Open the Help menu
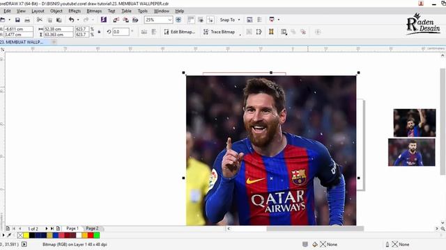This screenshot has height=250, width=446. click(180, 11)
